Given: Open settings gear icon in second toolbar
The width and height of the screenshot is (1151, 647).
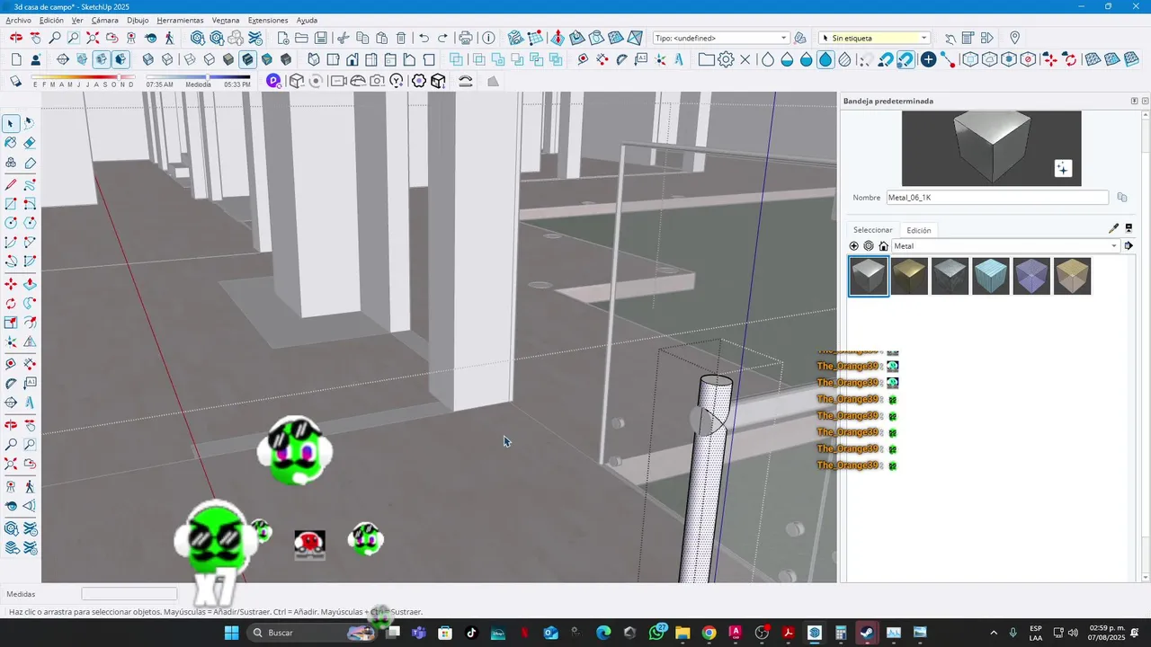Looking at the screenshot, I should [x=726, y=59].
